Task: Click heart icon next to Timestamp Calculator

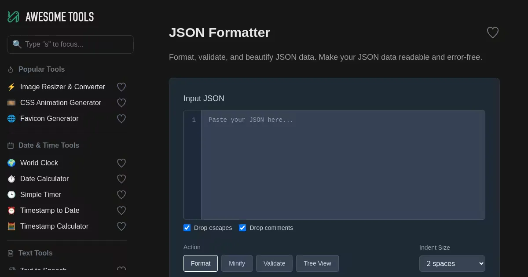Action: 121,226
